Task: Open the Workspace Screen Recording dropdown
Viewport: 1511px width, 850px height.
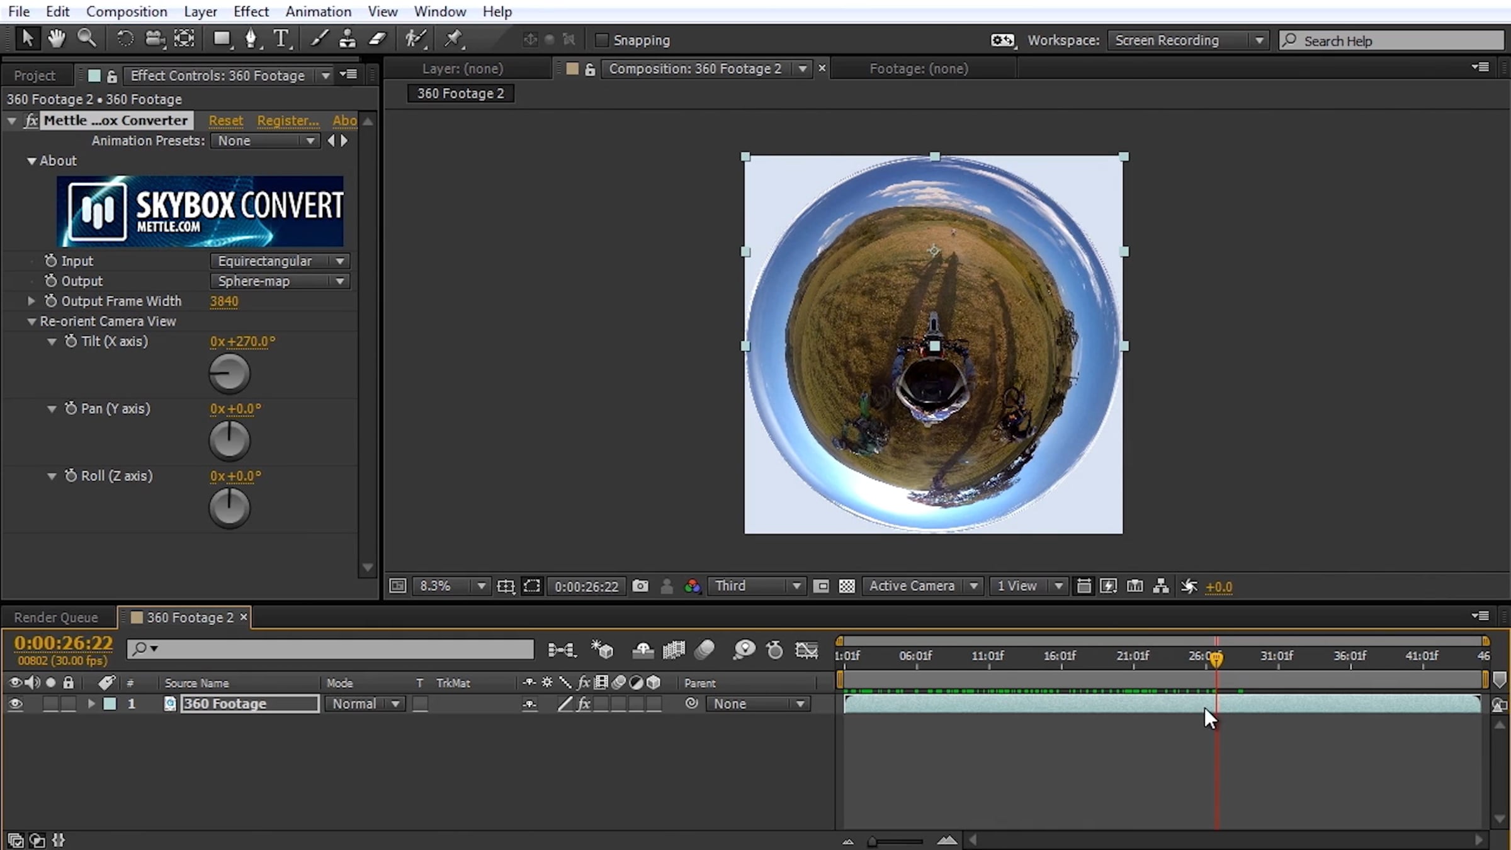Action: [x=1188, y=40]
